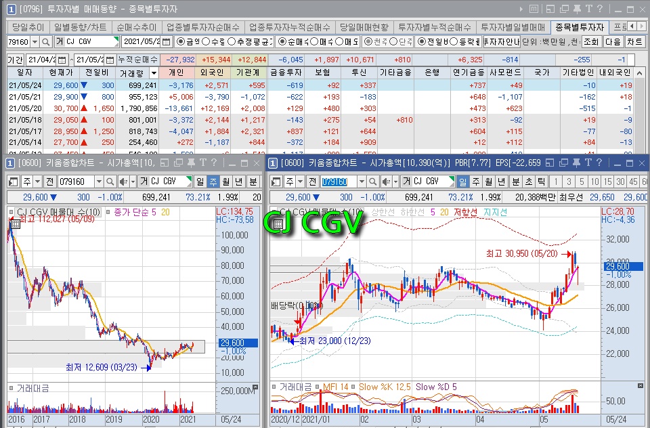Expand code 079160 dropdown in left chart
This screenshot has width=650, height=428.
(99, 181)
